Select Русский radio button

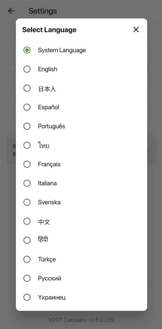[x=27, y=278]
